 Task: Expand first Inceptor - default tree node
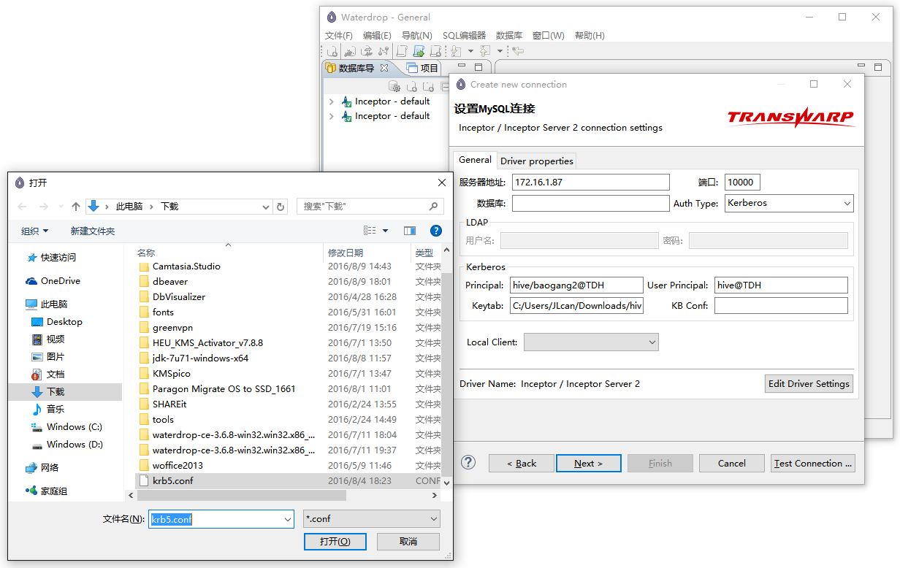tap(331, 101)
